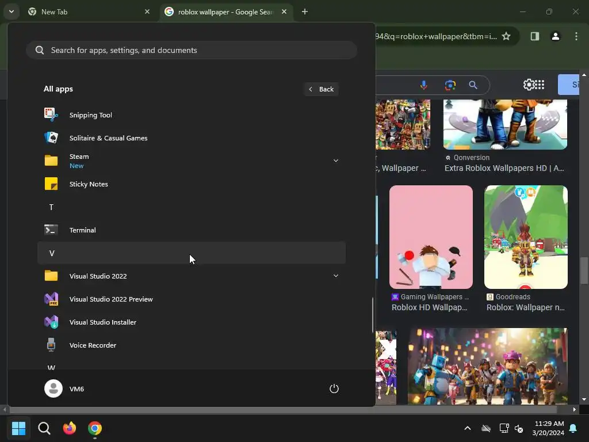
Task: Launch Visual Studio 2022 Preview
Action: [x=191, y=299]
